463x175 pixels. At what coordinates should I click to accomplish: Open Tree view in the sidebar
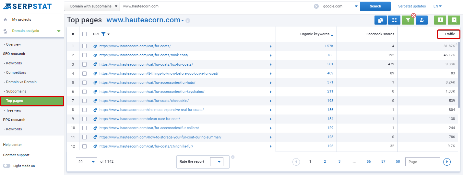[14, 110]
